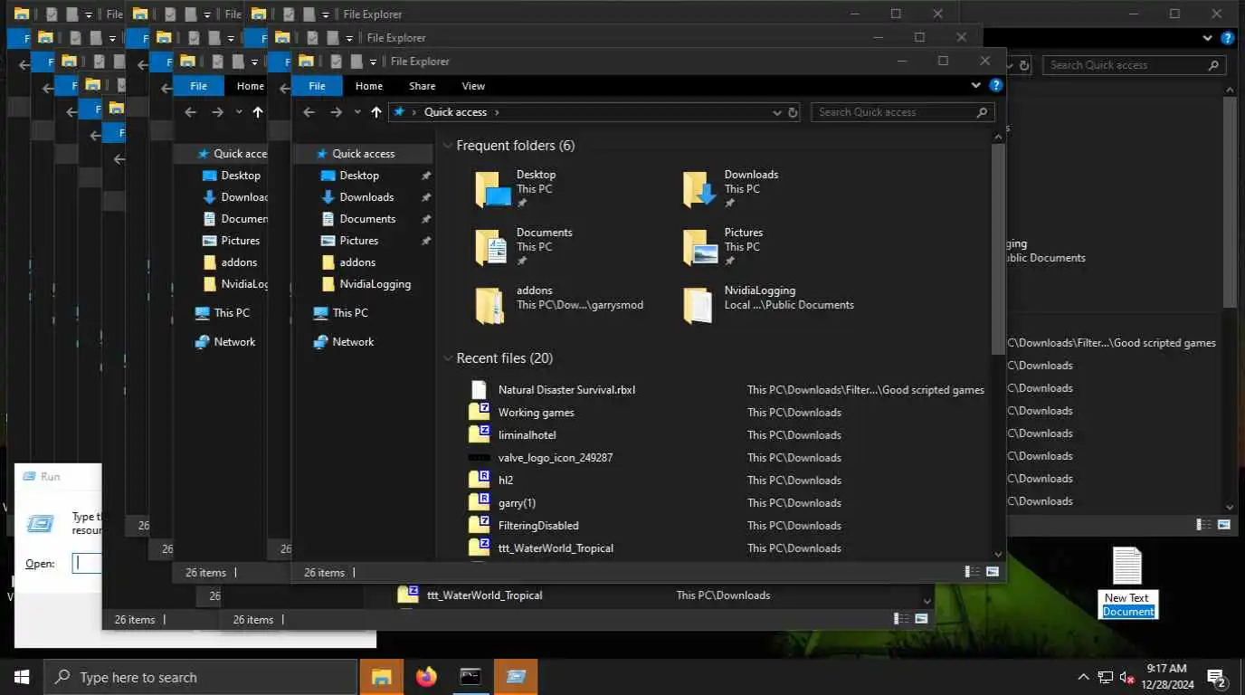Open the Home tab in the frontmost Explorer window
This screenshot has width=1245, height=695.
[369, 86]
